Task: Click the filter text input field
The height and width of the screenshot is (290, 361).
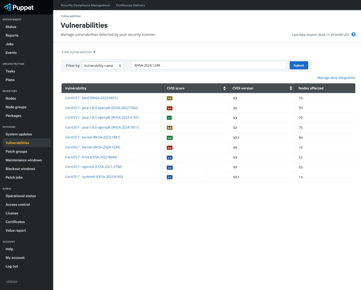Action: [208, 66]
